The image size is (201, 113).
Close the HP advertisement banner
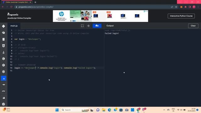(x=147, y=11)
